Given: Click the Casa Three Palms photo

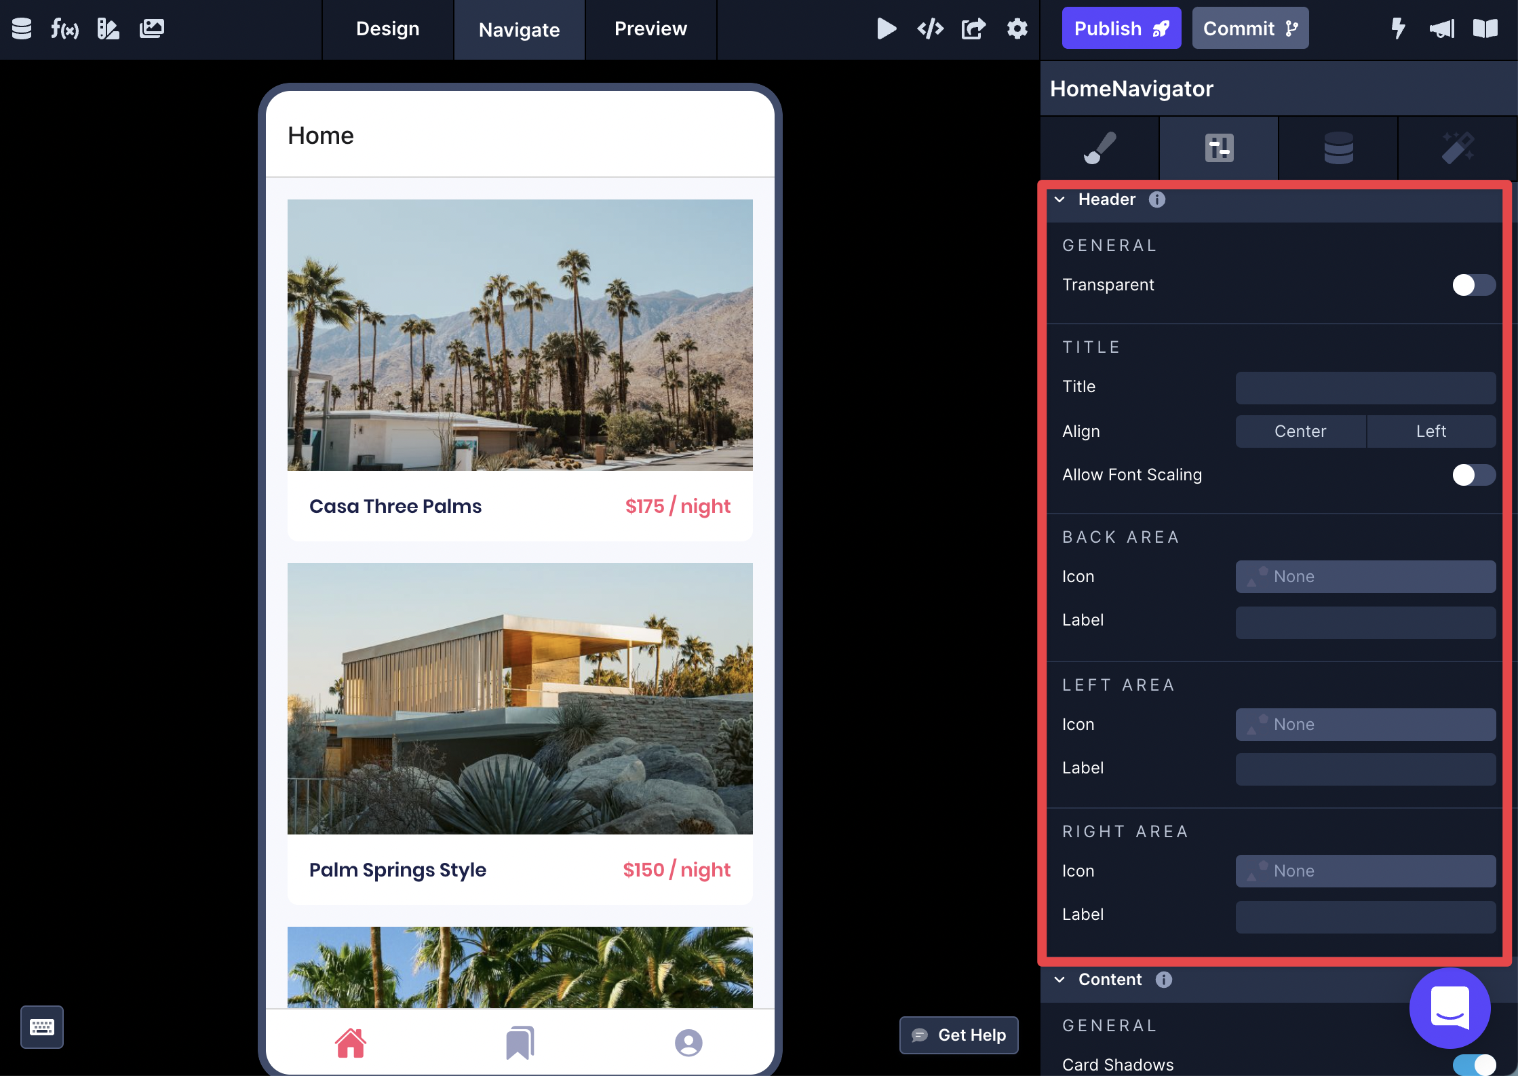Looking at the screenshot, I should pos(520,335).
